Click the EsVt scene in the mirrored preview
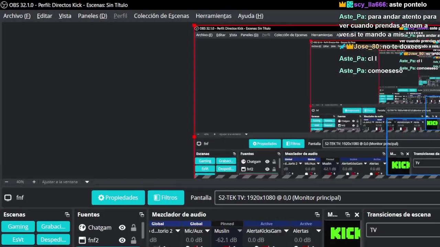 click(x=205, y=169)
